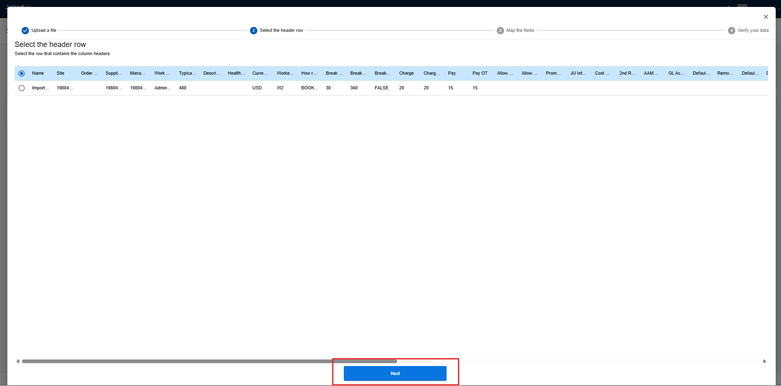Click step 4 Verify your data icon
The height and width of the screenshot is (386, 781).
(x=731, y=31)
